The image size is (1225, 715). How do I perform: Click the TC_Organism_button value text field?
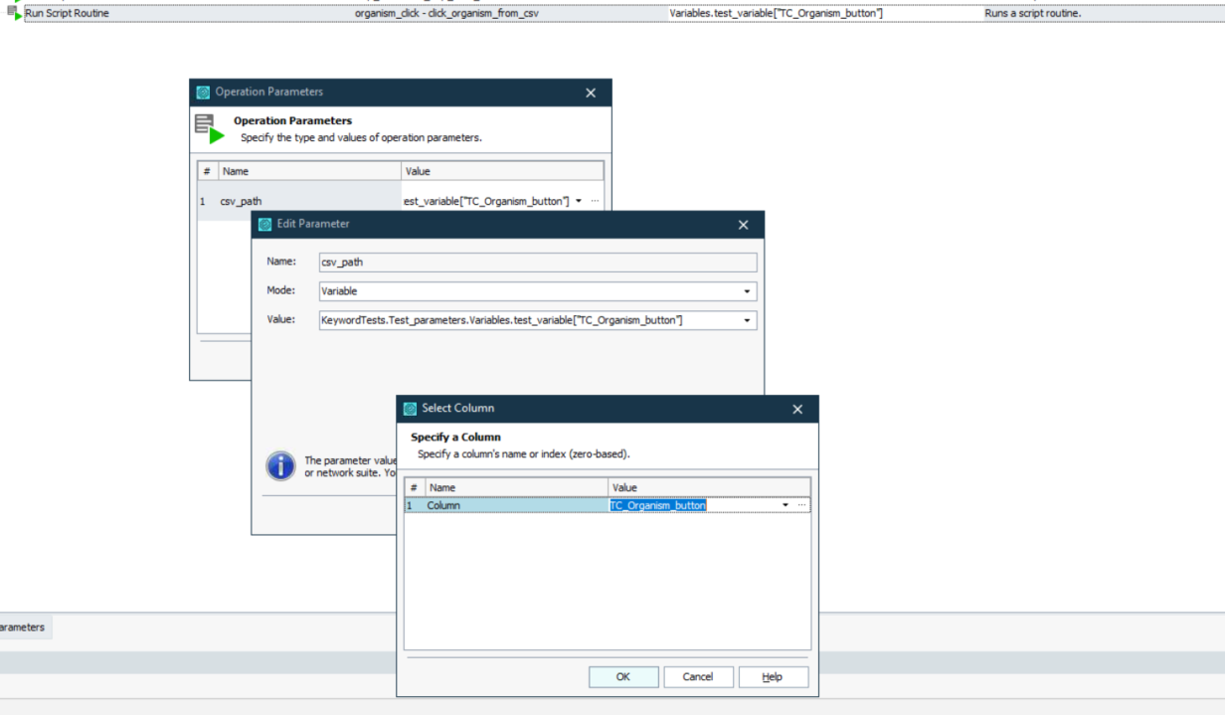point(691,505)
